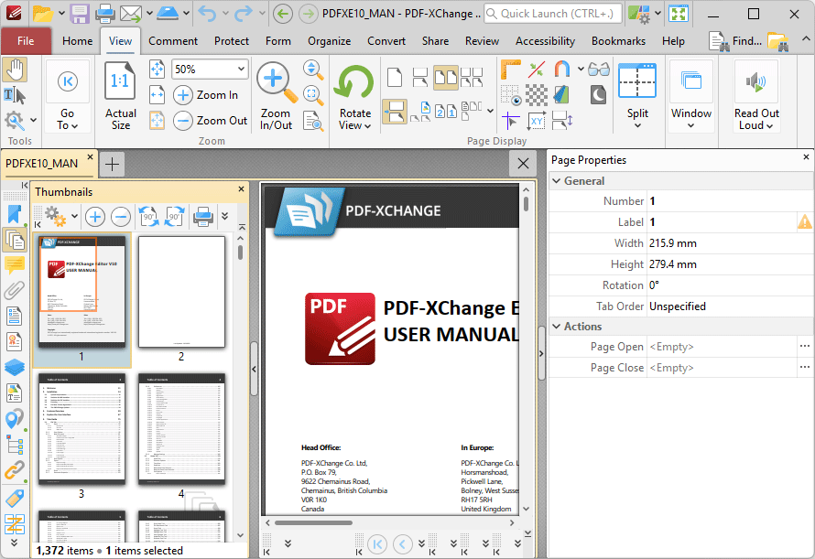Switch to the Organize tab
815x559 pixels.
329,41
